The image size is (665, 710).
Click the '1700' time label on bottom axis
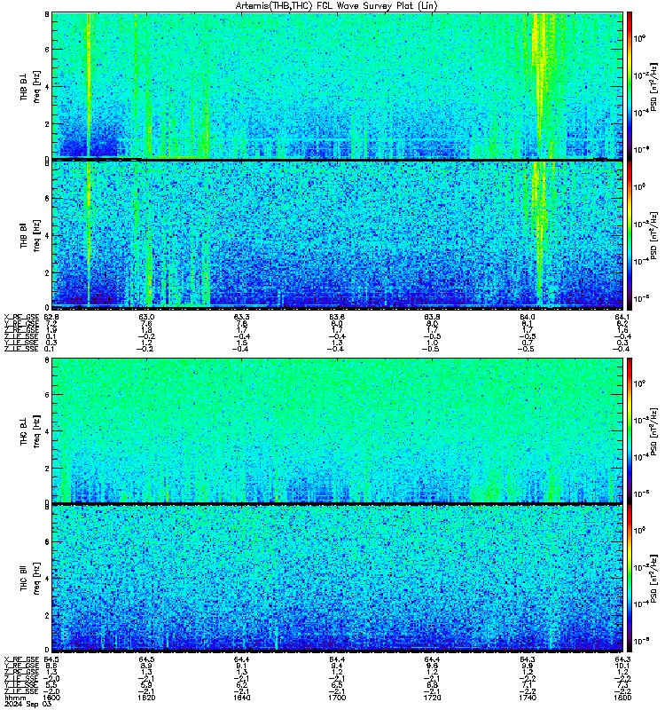pyautogui.click(x=337, y=698)
